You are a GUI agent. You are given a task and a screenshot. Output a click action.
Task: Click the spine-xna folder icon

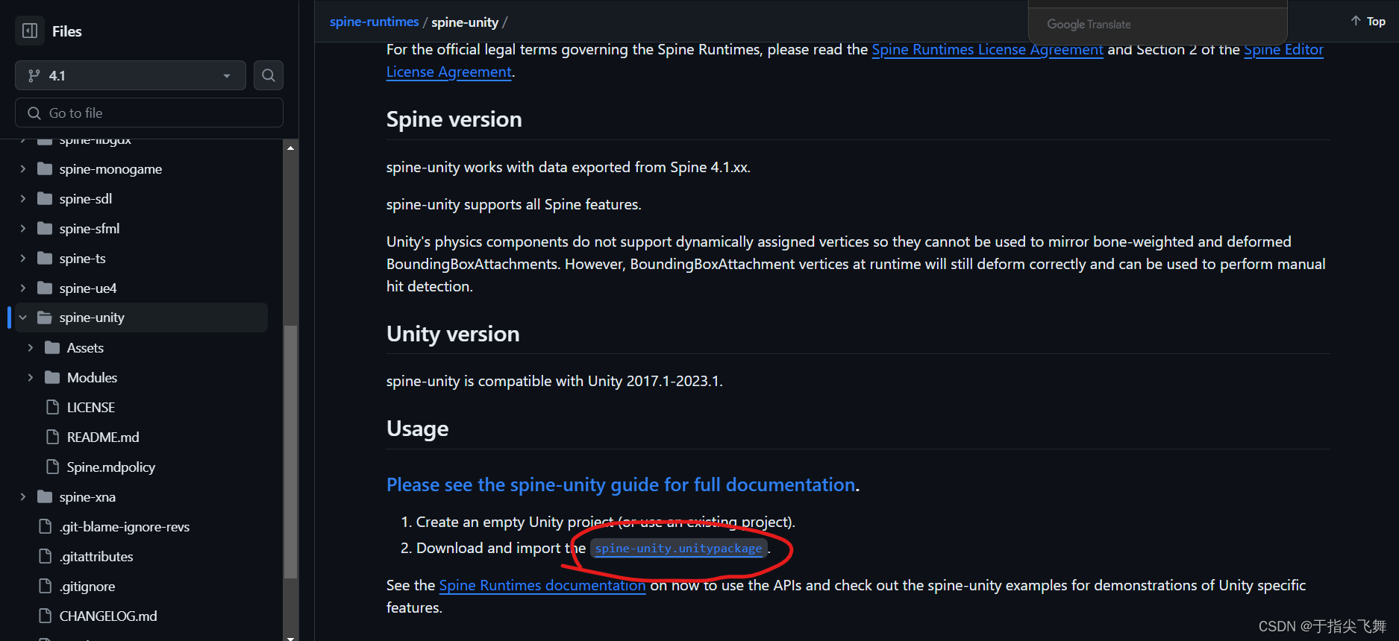click(45, 497)
